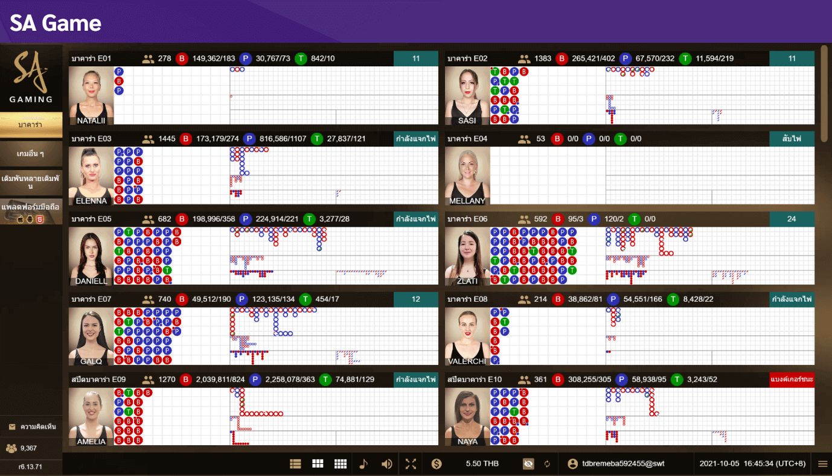This screenshot has width=832, height=476.
Task: Open dealer MELLANY's table thumbnail
Action: (467, 176)
